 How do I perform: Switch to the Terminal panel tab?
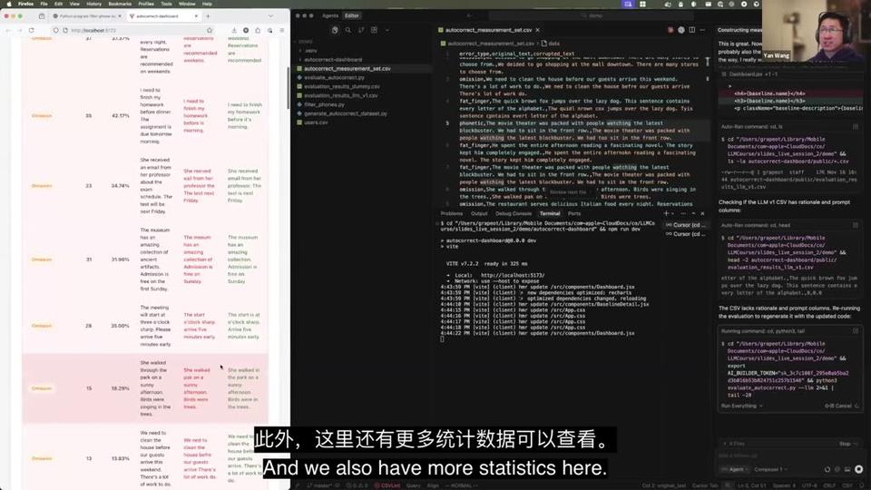(x=550, y=213)
